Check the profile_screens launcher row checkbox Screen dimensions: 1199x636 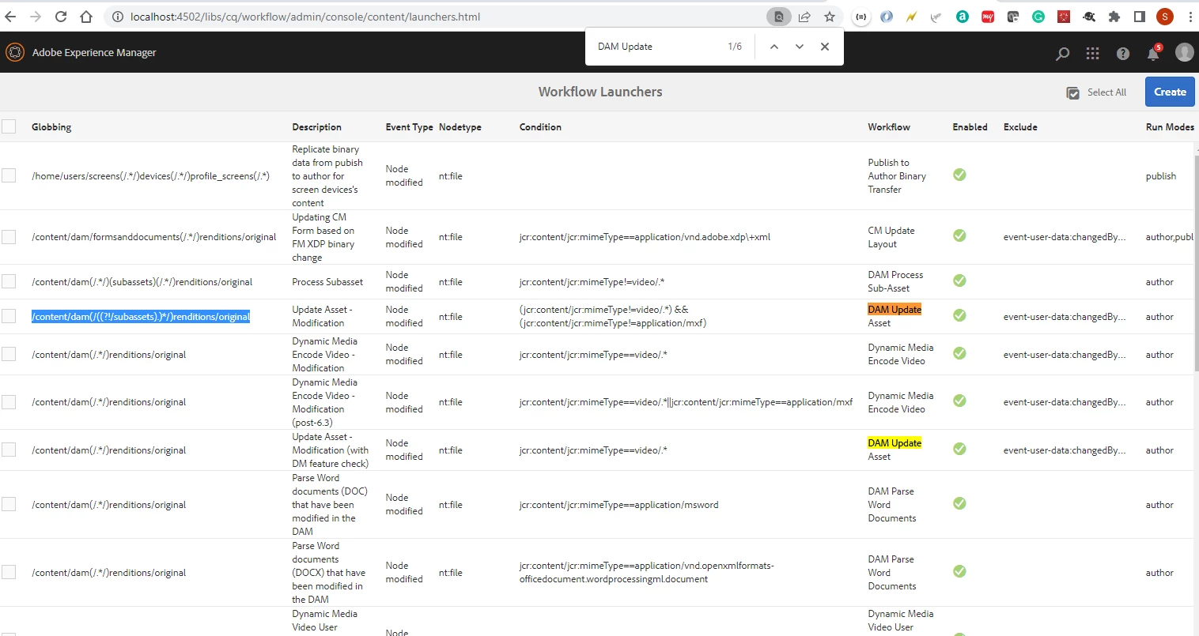tap(9, 175)
